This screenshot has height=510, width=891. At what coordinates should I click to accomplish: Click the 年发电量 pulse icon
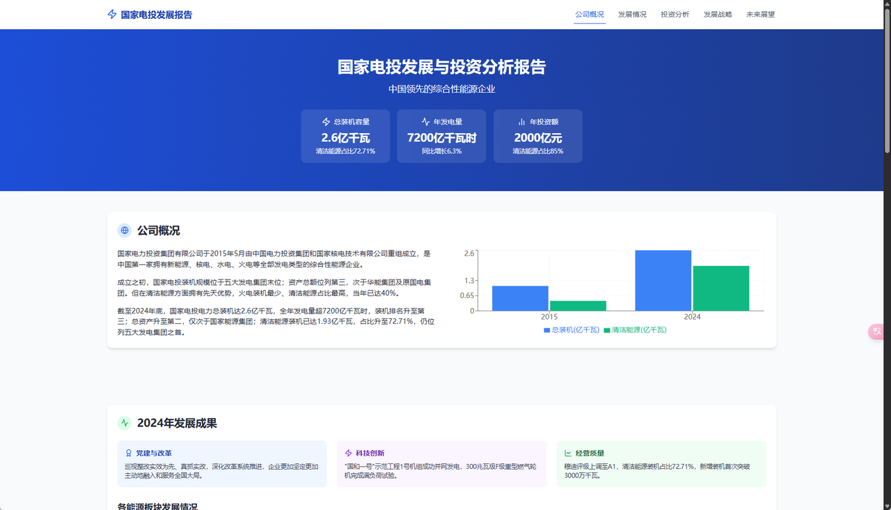click(x=426, y=122)
